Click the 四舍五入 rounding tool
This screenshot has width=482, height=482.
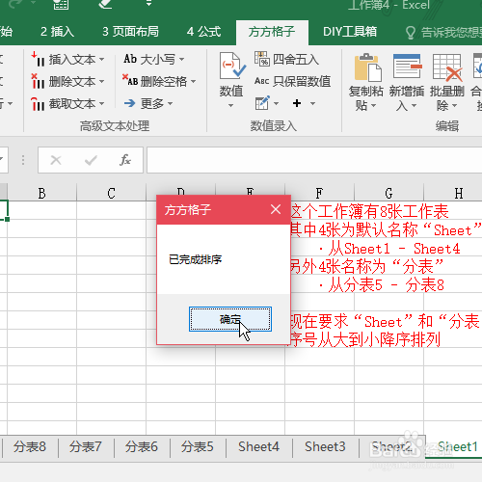pyautogui.click(x=286, y=60)
